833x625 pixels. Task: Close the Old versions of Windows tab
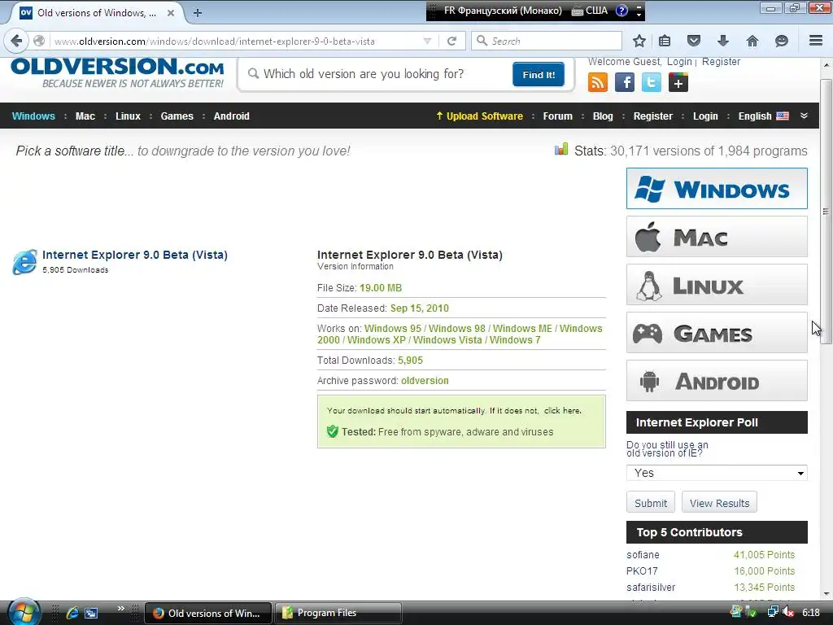pyautogui.click(x=171, y=13)
